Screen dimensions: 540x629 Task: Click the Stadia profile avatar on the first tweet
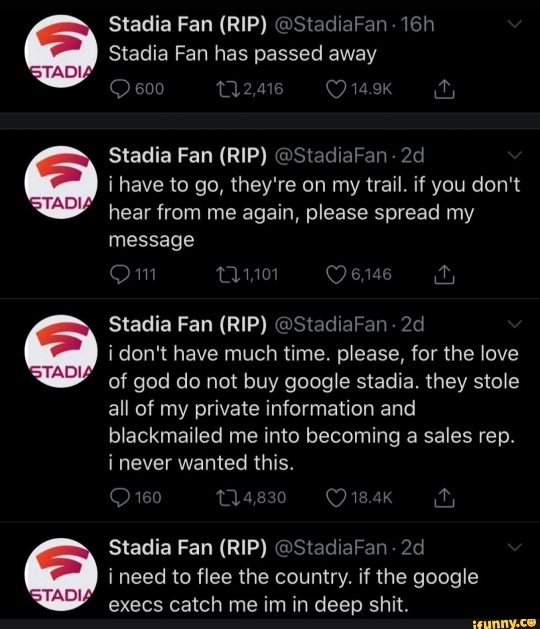pos(60,49)
